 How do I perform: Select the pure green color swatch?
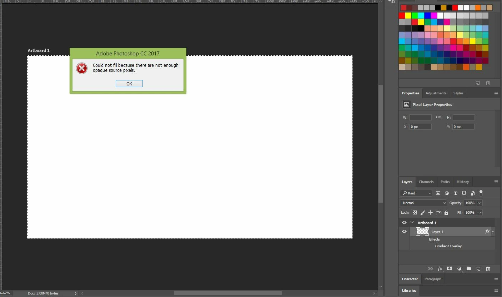tap(415, 16)
